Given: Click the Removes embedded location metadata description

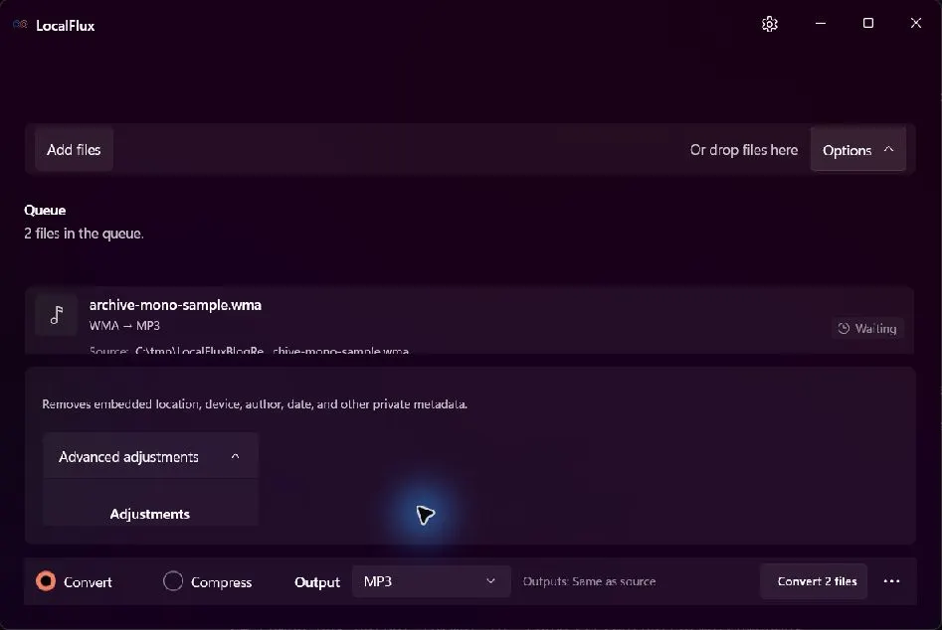Looking at the screenshot, I should click(x=255, y=404).
